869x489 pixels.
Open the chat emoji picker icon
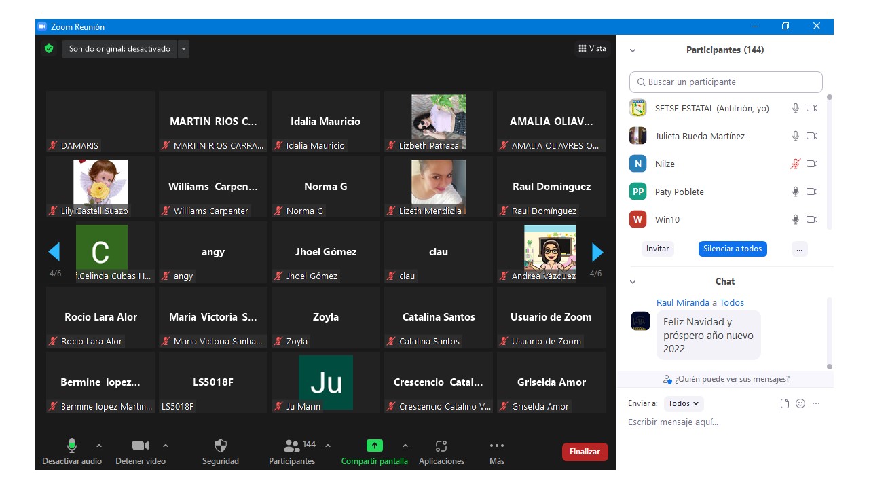(800, 403)
